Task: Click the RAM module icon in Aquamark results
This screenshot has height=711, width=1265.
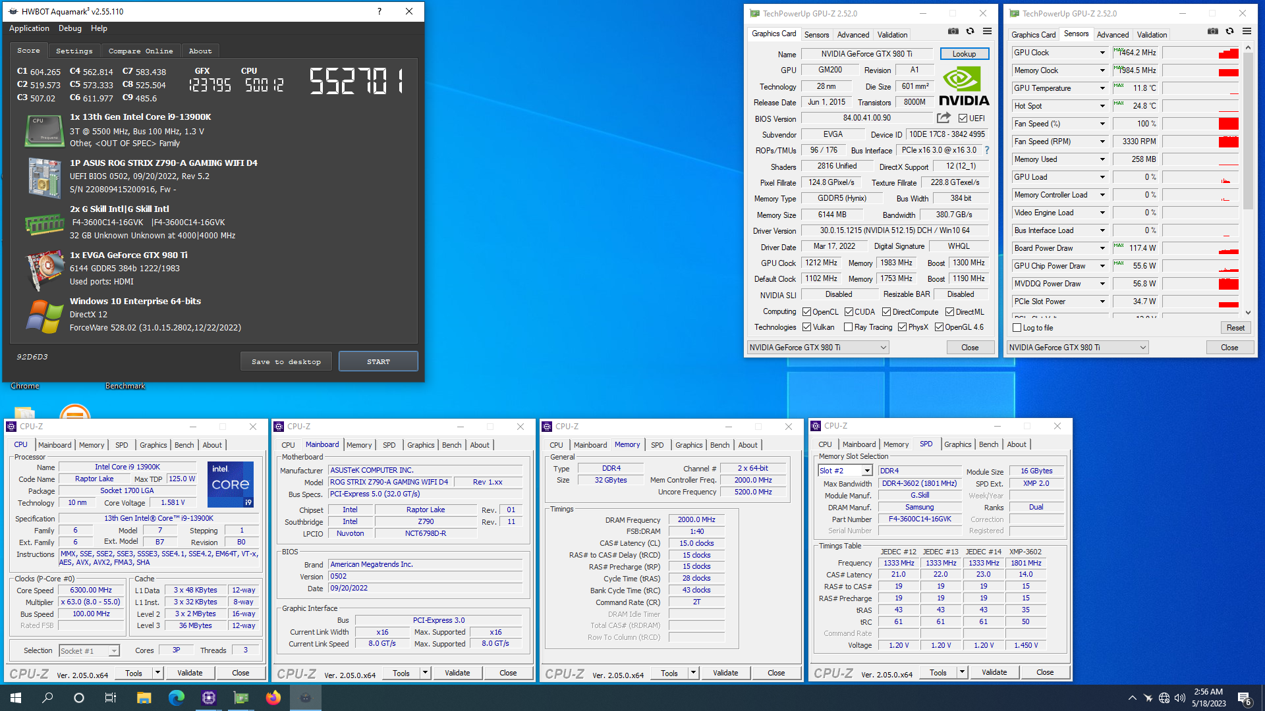Action: point(44,224)
